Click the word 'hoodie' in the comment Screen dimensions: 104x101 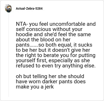pyautogui.click(x=24, y=34)
